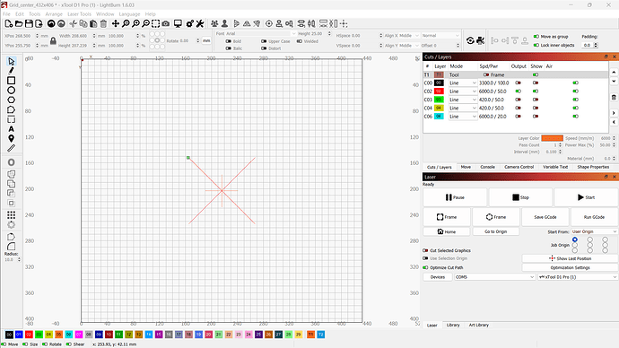Select the Ellipse drawing tool

point(11,91)
